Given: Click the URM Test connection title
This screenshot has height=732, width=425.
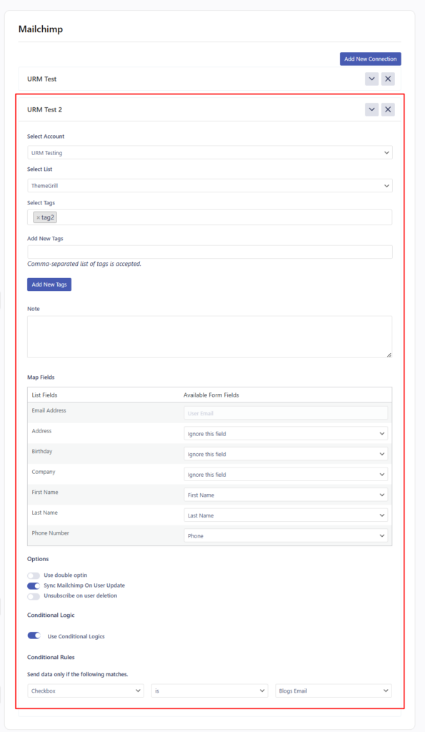Looking at the screenshot, I should point(41,79).
